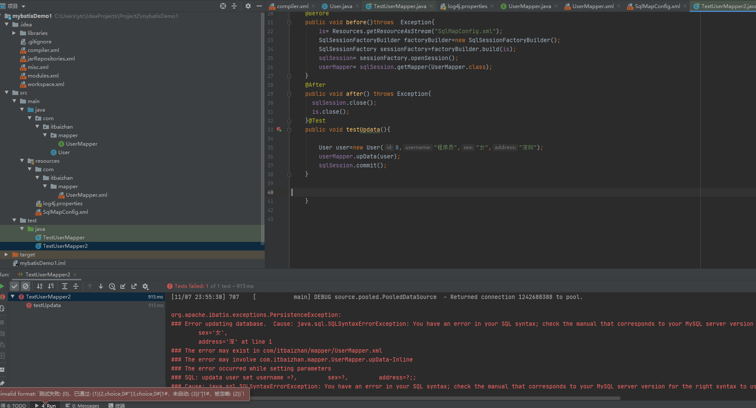
Task: Toggle sort tests alphabetically
Action: click(40, 286)
